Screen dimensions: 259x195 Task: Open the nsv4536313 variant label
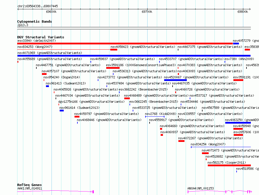click(145, 71)
